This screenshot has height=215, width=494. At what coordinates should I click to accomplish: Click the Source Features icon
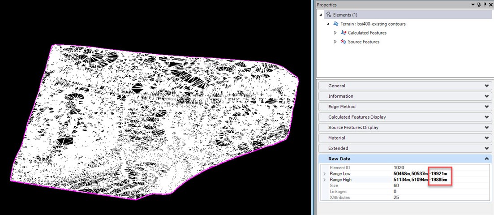click(x=343, y=42)
